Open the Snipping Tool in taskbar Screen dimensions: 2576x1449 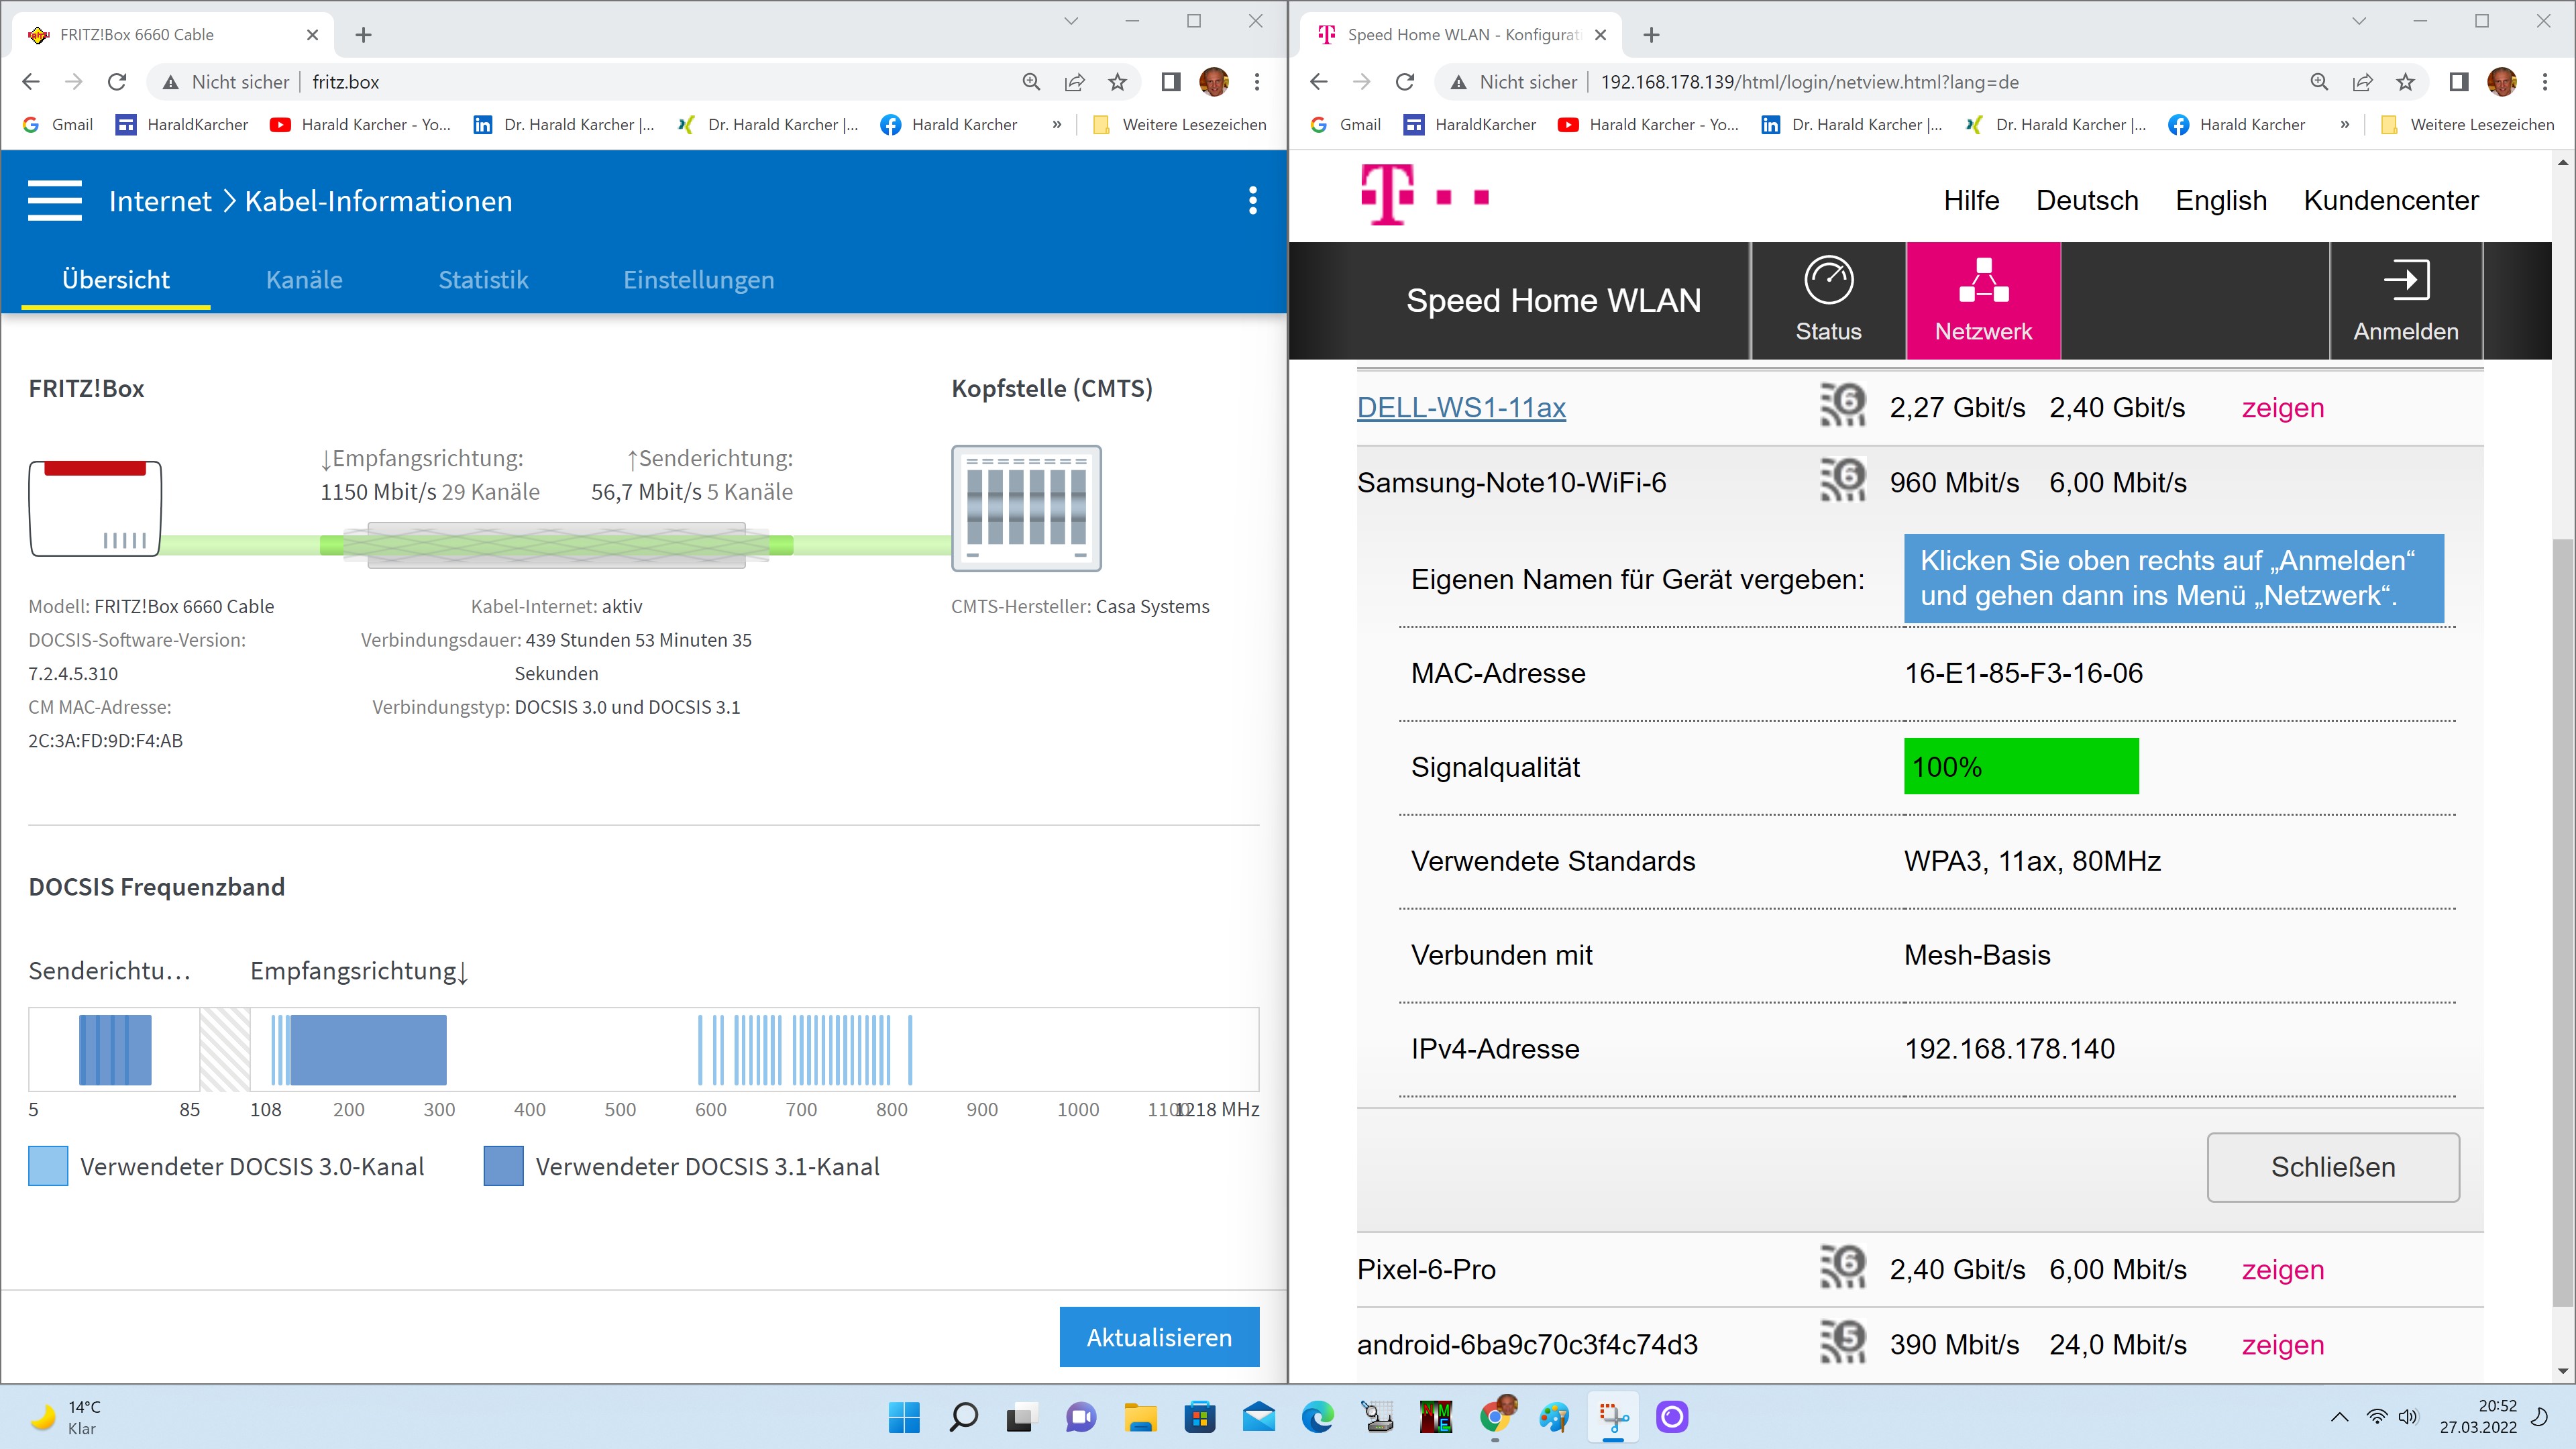coord(1613,1417)
